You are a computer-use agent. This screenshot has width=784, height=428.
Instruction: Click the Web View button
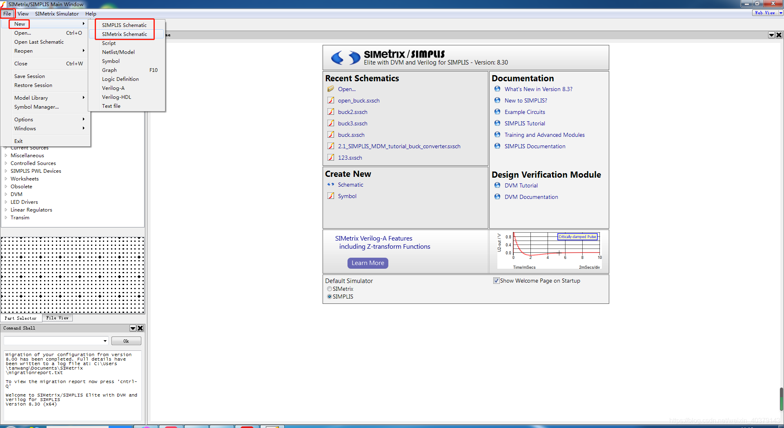765,13
